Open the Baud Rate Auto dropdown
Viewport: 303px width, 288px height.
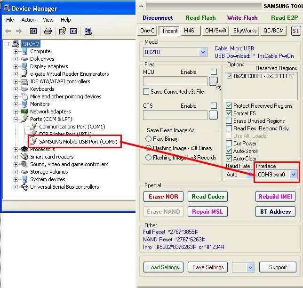pos(250,174)
